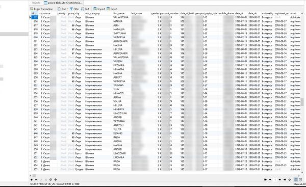Go to the last page of records
This screenshot has height=187, width=306.
285,179
